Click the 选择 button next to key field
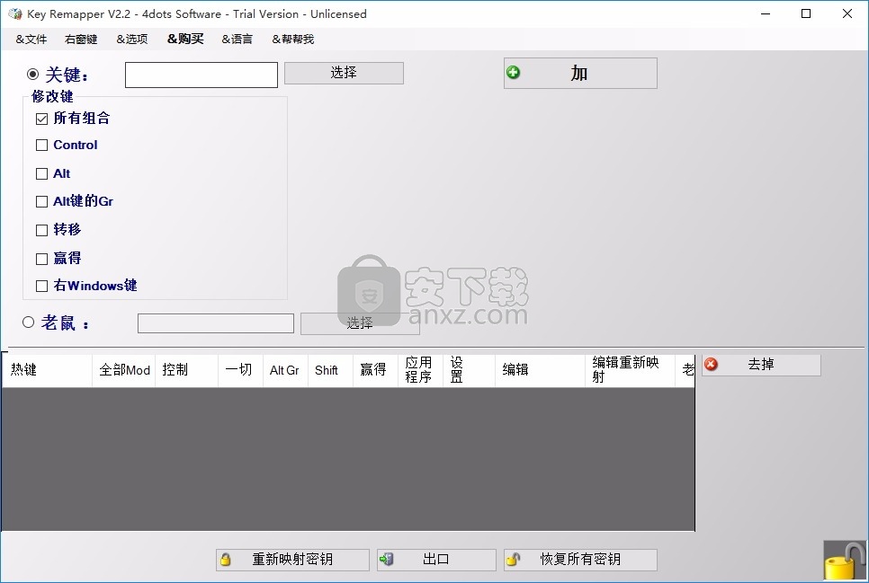Image resolution: width=869 pixels, height=583 pixels. [344, 73]
